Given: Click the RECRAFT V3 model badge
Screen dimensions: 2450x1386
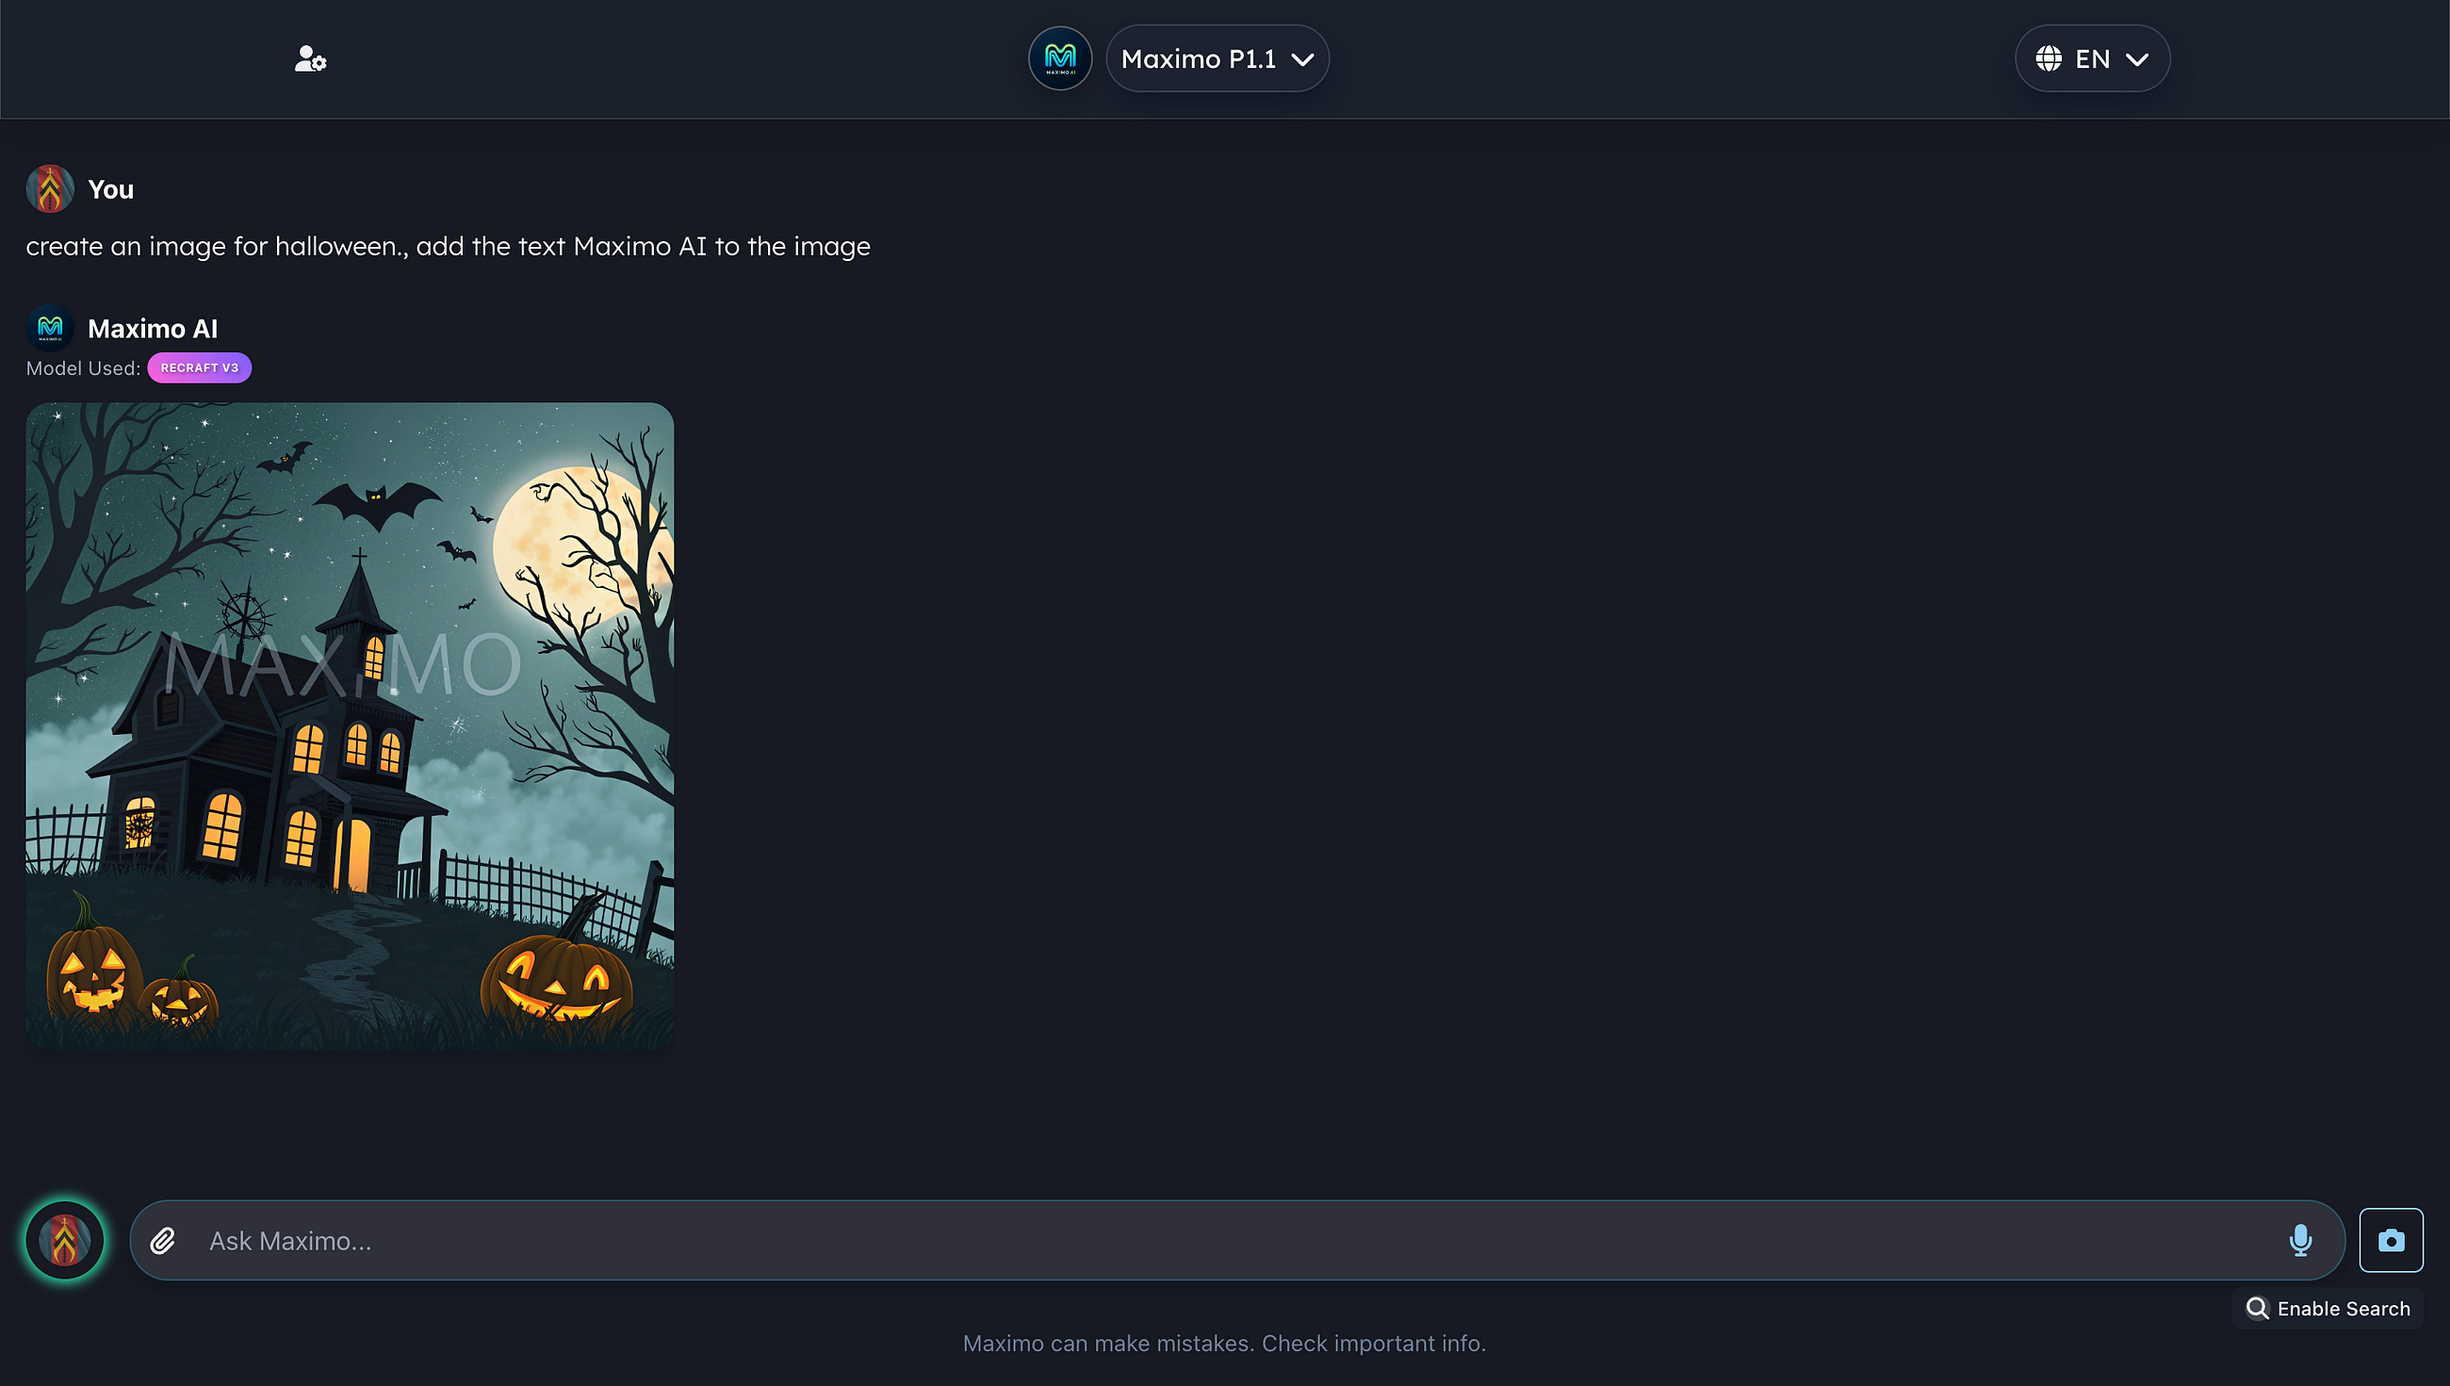Looking at the screenshot, I should [x=200, y=368].
